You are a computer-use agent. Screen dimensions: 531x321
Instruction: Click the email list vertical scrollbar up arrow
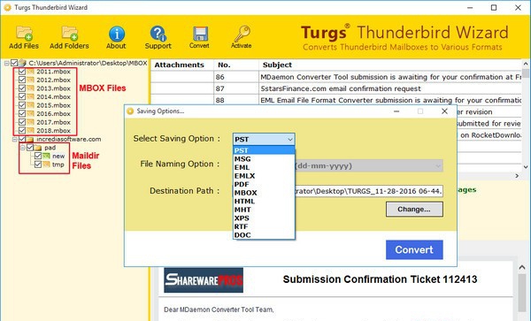(526, 64)
